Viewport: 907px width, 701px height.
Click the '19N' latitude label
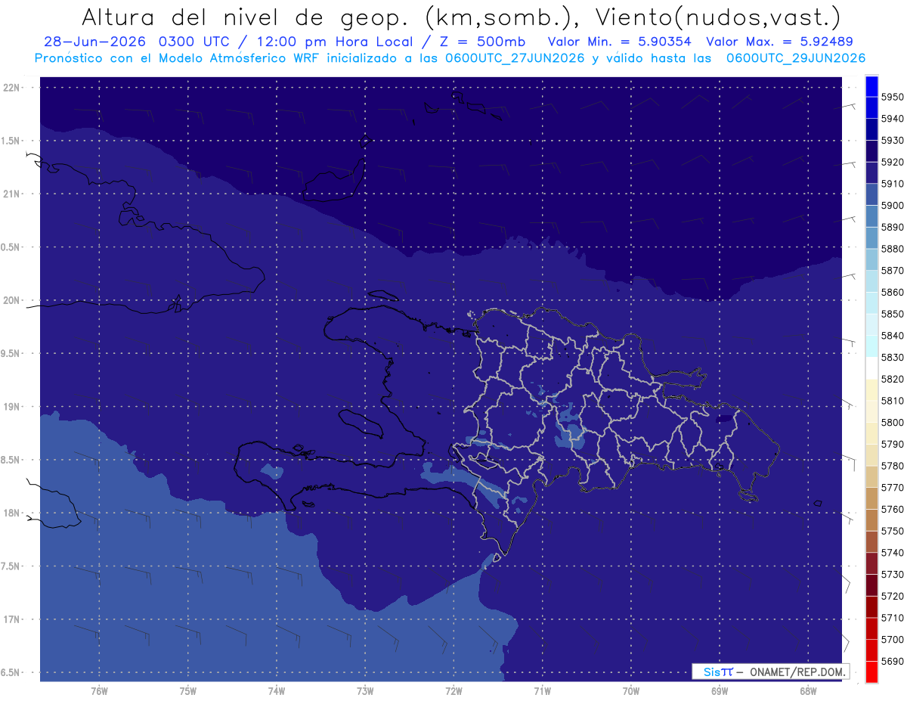[x=13, y=407]
